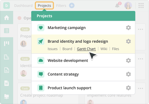Viewport: 149px width, 104px height.
Task: Click assignee avatar on Identify task card
Action: 24,73
